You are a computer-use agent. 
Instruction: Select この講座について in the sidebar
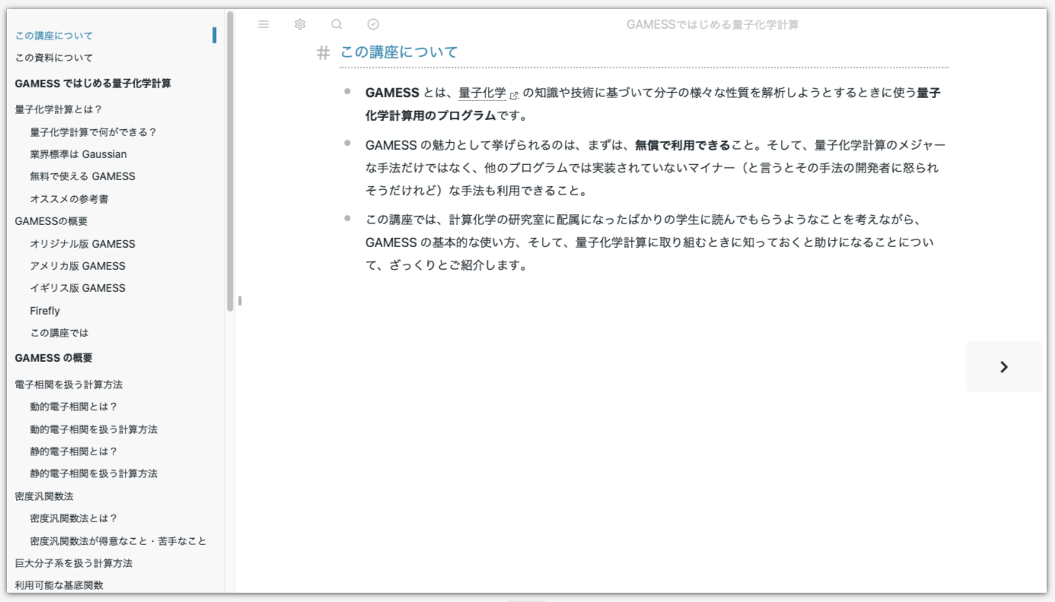click(54, 36)
